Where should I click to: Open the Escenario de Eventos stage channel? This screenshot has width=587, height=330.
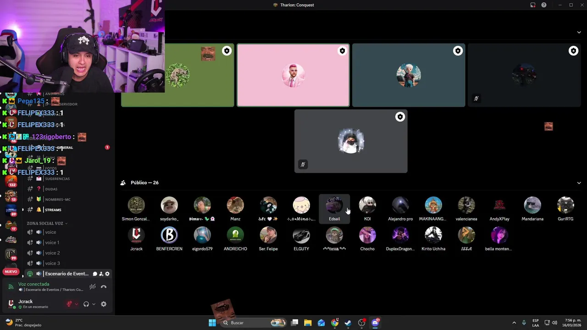pyautogui.click(x=66, y=274)
